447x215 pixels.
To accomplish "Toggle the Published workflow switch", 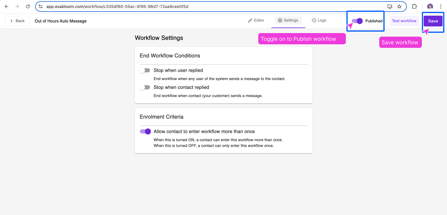I will tap(357, 21).
